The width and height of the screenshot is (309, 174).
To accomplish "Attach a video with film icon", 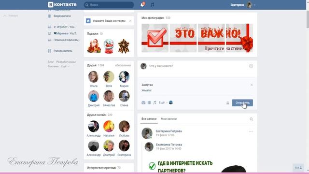I will pyautogui.click(x=149, y=102).
